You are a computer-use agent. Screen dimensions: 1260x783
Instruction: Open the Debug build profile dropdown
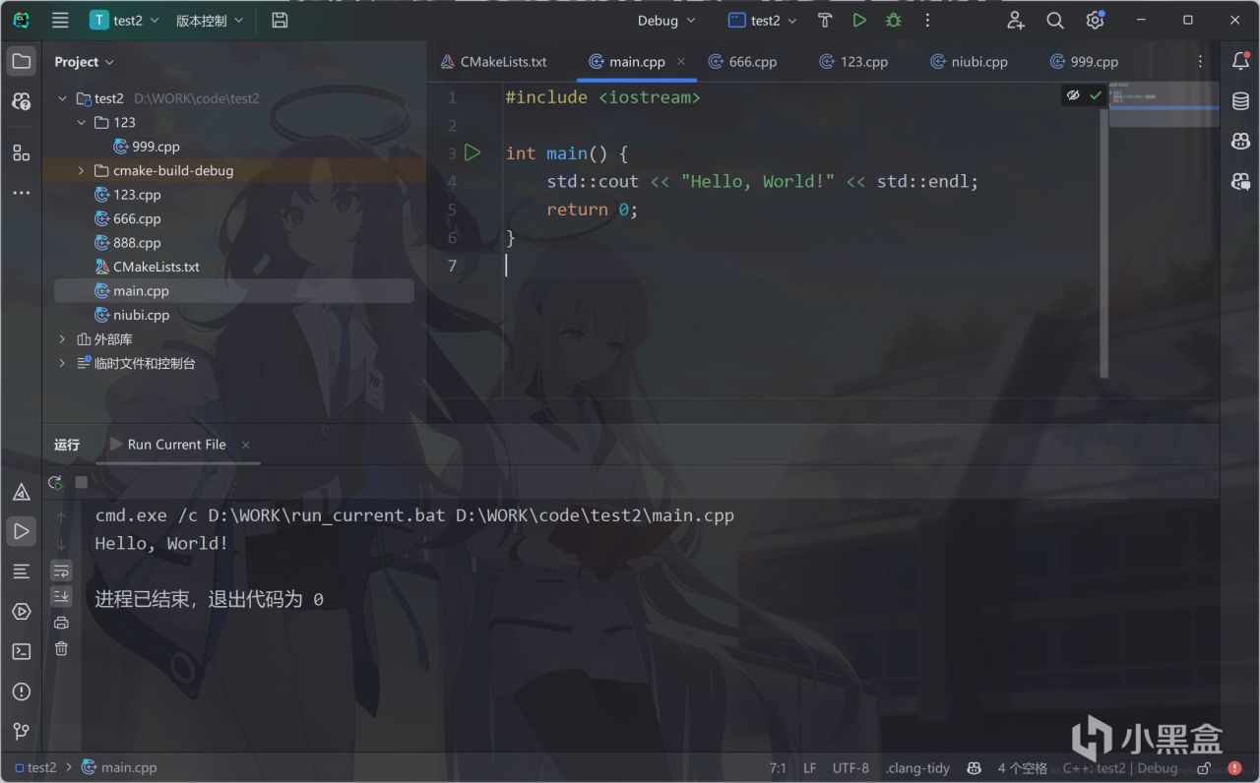(x=666, y=20)
